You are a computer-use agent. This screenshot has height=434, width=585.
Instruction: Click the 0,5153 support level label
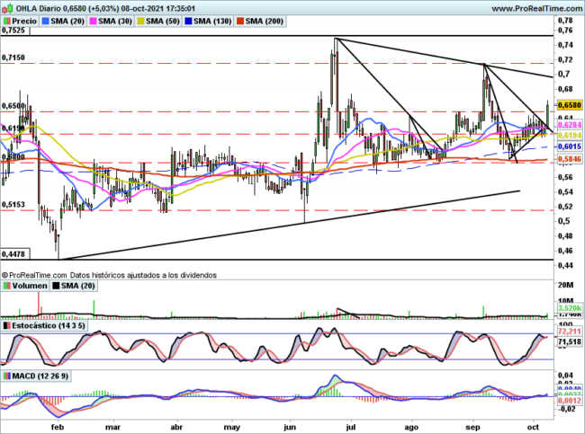13,205
